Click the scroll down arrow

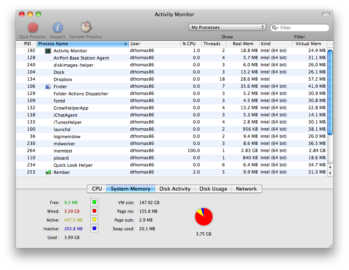(x=330, y=173)
